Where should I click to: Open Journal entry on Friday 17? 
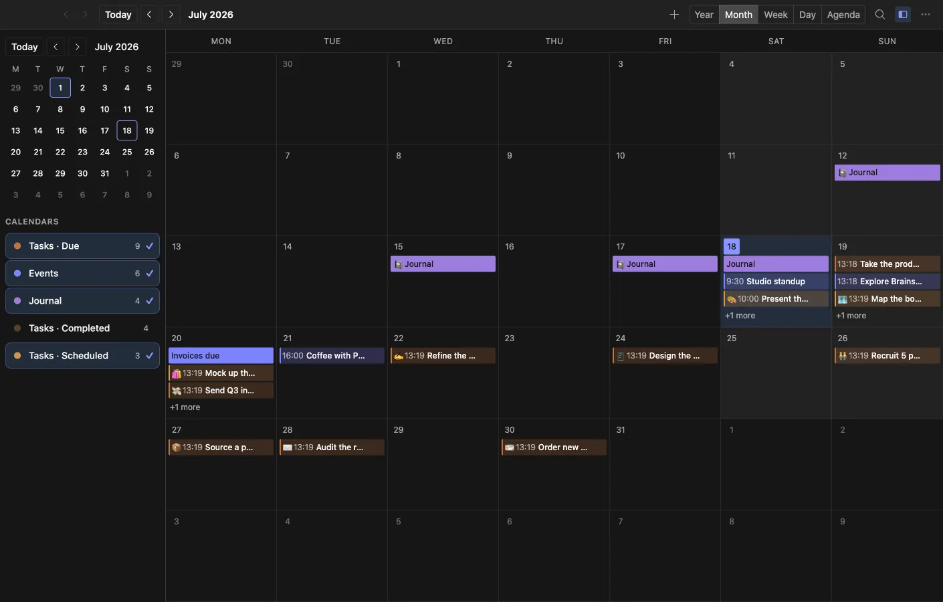click(665, 264)
